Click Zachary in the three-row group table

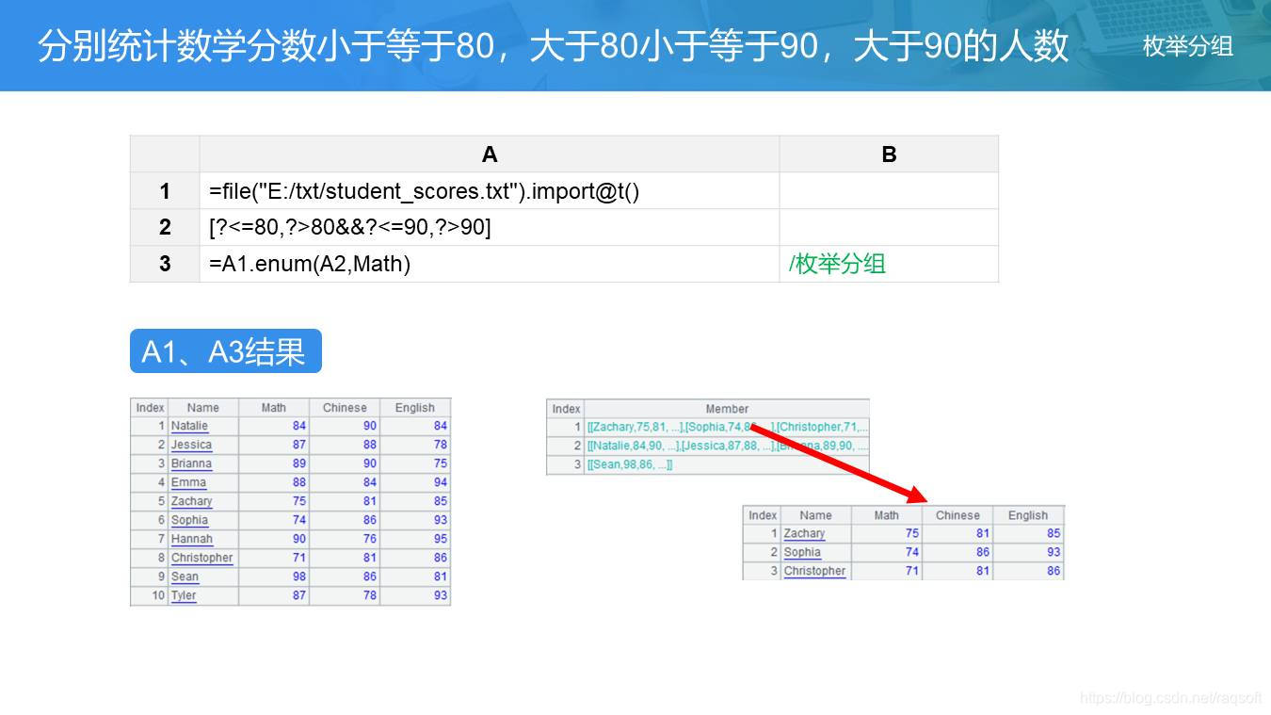pyautogui.click(x=804, y=533)
